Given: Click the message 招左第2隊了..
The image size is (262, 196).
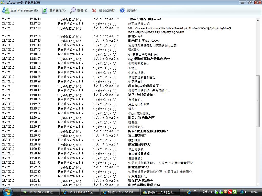Looking at the screenshot, I should click(137, 176).
